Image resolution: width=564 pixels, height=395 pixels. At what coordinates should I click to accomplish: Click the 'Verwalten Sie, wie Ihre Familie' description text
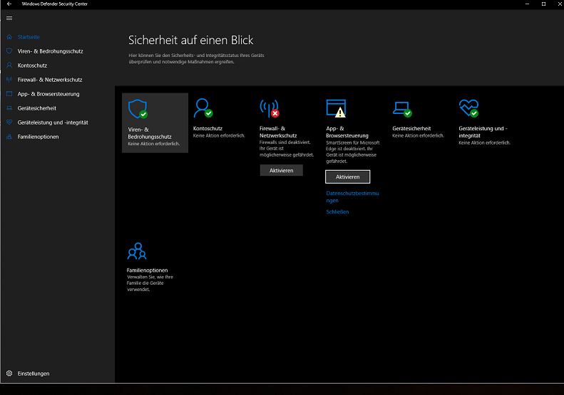[150, 283]
